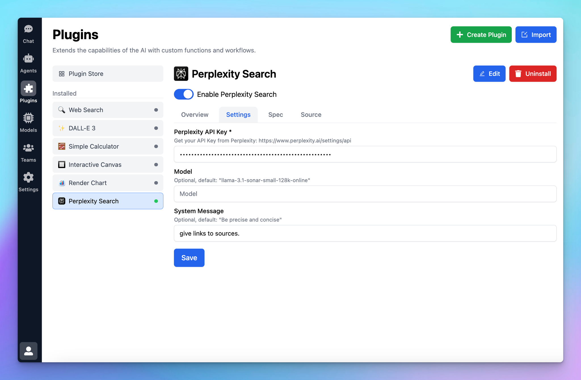Click the plus icon on Create Plugin
The width and height of the screenshot is (581, 380).
click(460, 35)
